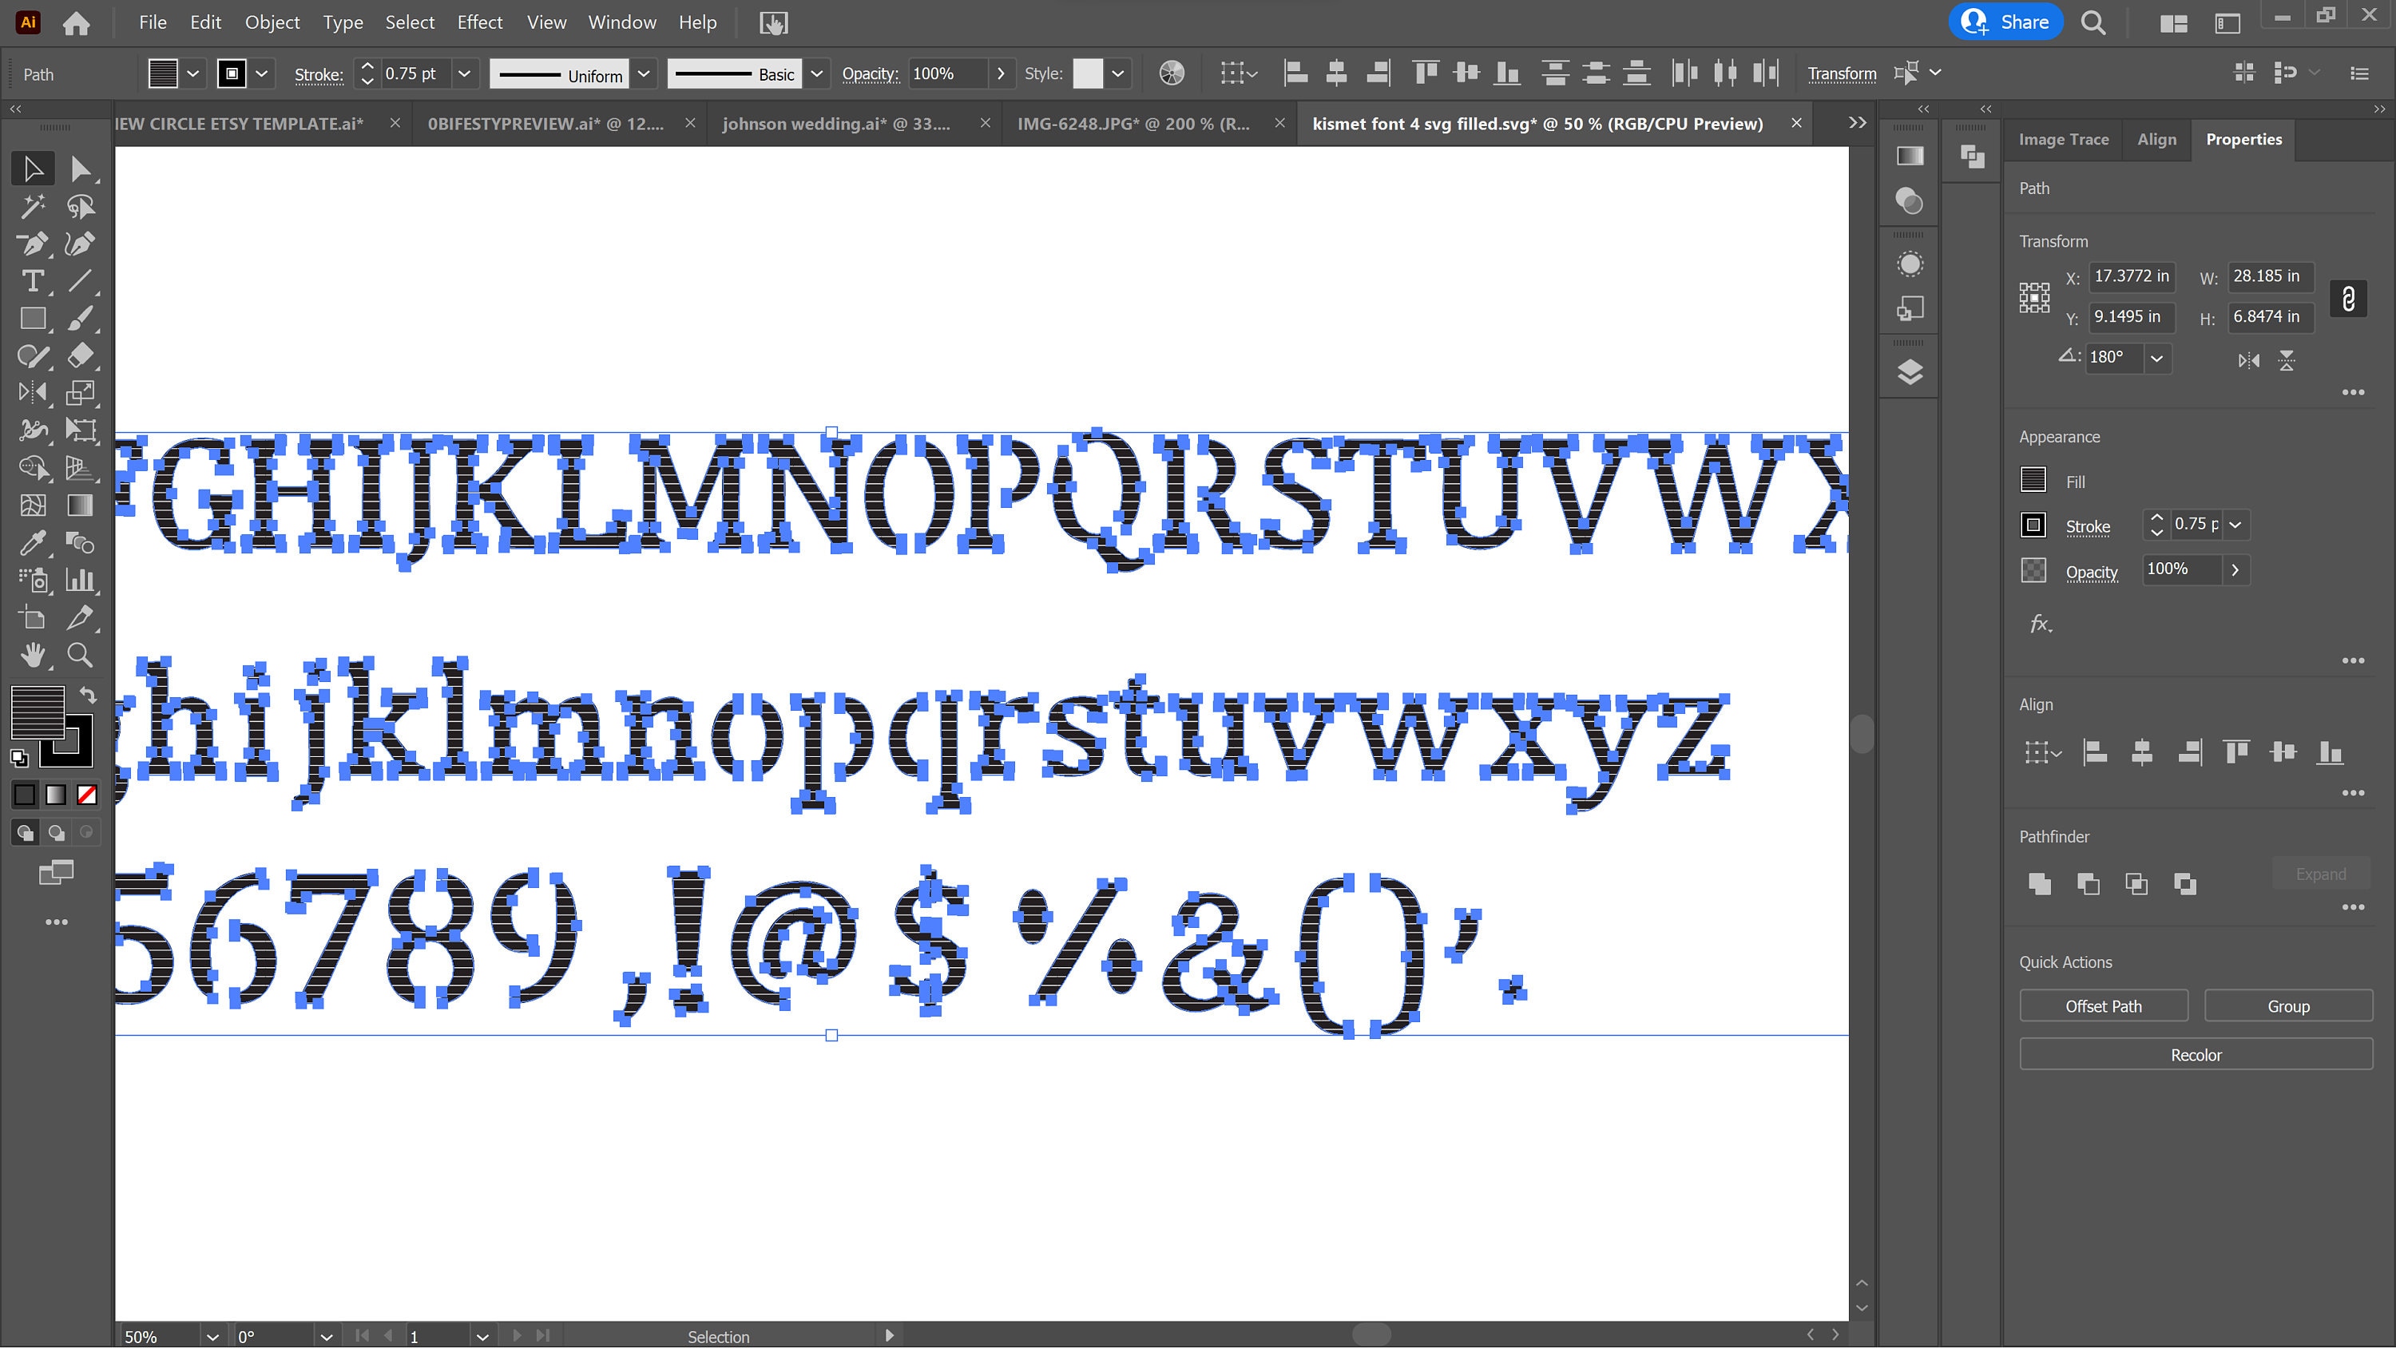Select the Rectangle tool
Screen dimensions: 2396x1348
coord(33,318)
